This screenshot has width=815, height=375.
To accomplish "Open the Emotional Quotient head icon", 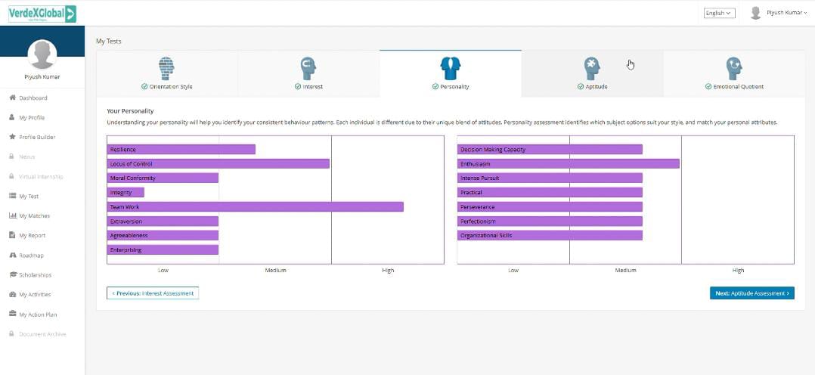I will 733,68.
